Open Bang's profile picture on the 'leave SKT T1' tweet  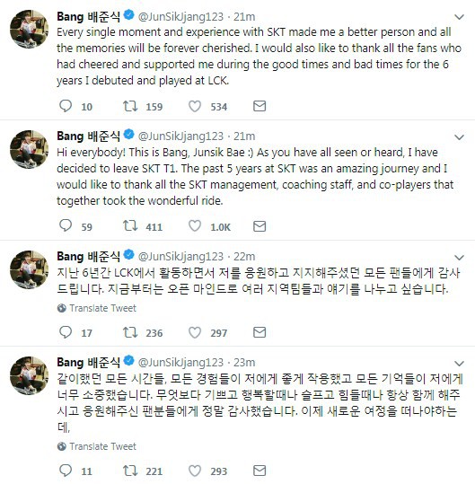pyautogui.click(x=29, y=149)
